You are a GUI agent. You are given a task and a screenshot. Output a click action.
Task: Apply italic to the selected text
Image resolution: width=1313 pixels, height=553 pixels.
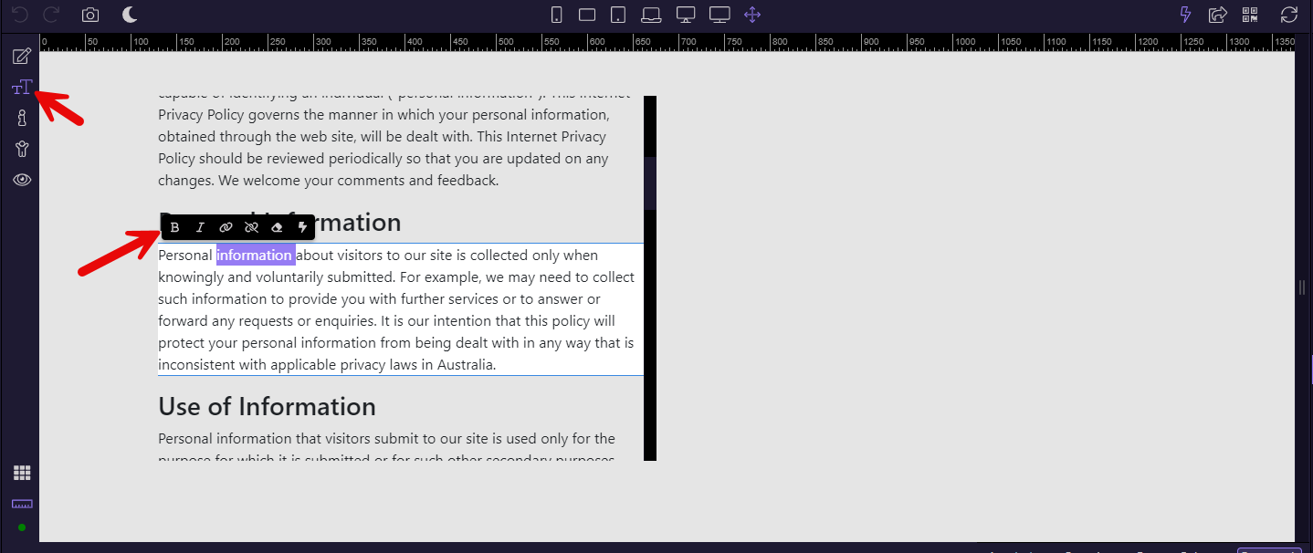(200, 227)
